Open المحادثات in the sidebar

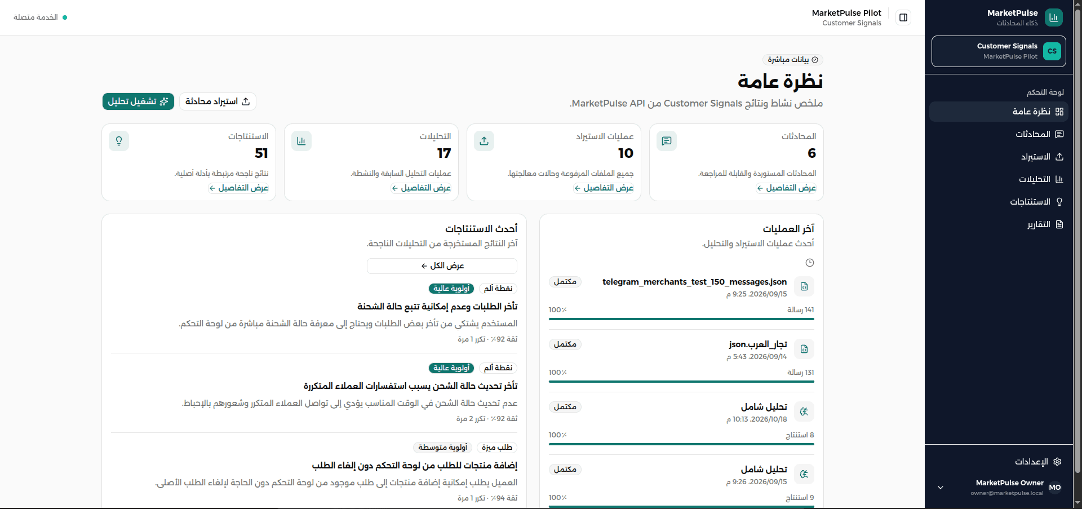point(999,134)
